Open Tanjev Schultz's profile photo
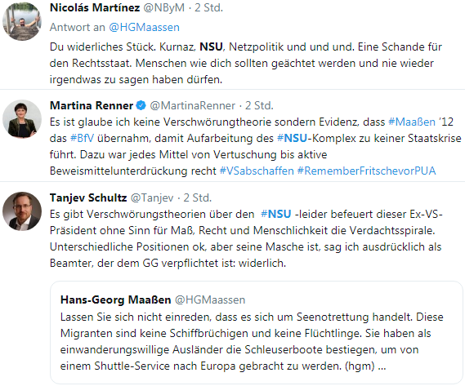 [22, 211]
